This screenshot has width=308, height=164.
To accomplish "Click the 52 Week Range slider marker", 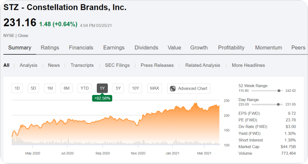I will tap(279, 91).
